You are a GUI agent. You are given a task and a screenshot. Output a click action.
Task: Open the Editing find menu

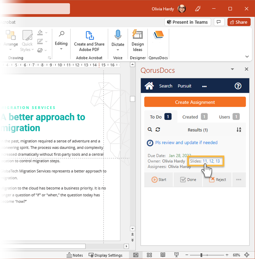(x=61, y=41)
